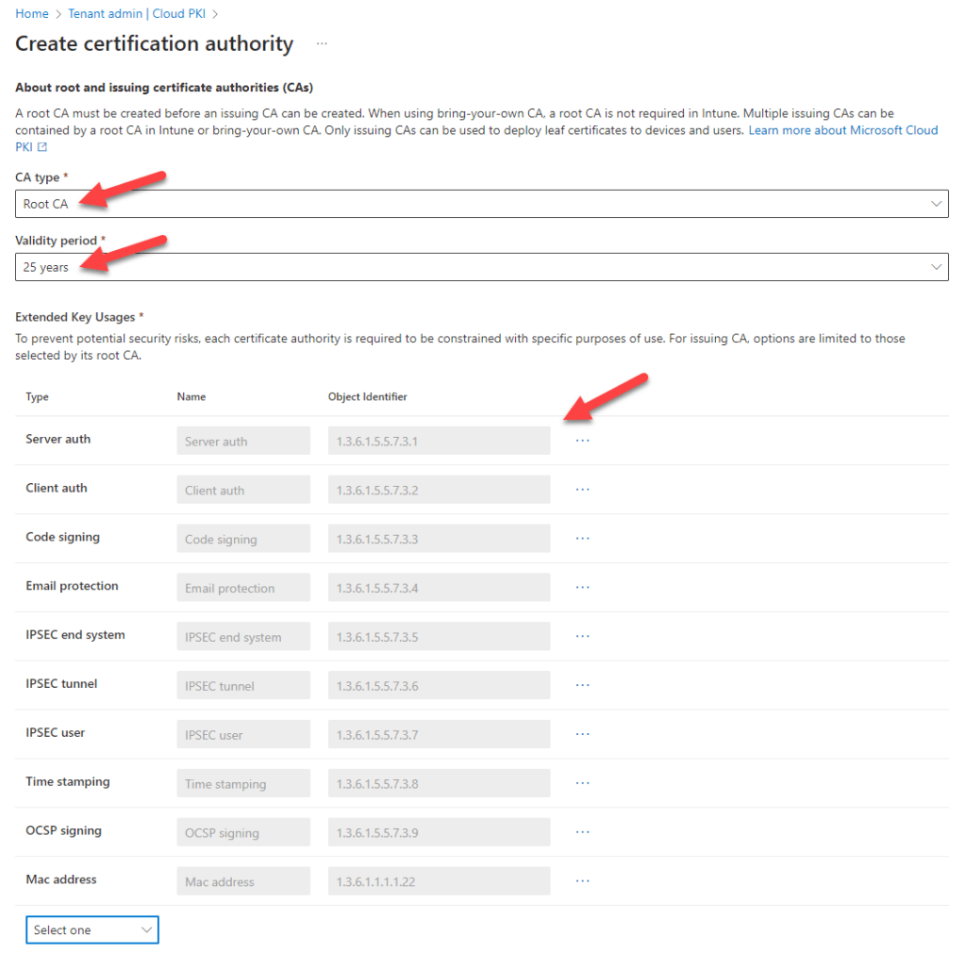
Task: Click the ellipsis for Mac address row
Action: click(582, 880)
